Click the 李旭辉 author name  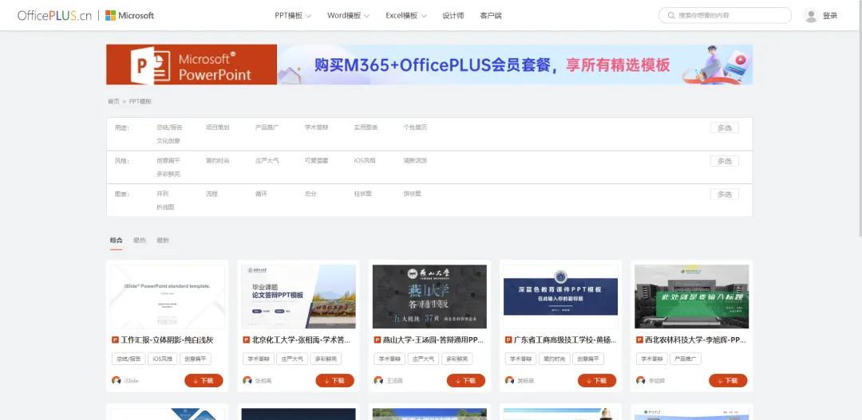pos(657,380)
